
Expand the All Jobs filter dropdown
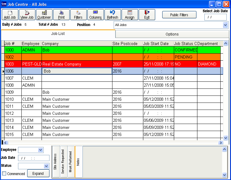[x=225, y=25]
